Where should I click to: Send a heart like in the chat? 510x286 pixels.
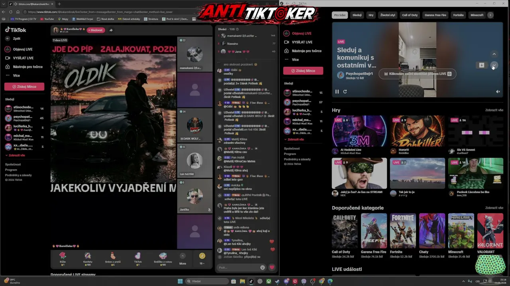pyautogui.click(x=272, y=267)
